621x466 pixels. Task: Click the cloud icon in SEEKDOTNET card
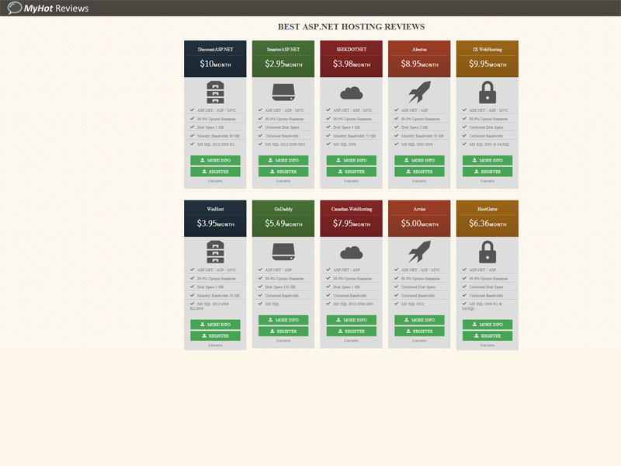click(352, 93)
